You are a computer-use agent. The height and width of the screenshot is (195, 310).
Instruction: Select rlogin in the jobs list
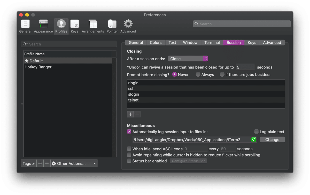pyautogui.click(x=206, y=83)
